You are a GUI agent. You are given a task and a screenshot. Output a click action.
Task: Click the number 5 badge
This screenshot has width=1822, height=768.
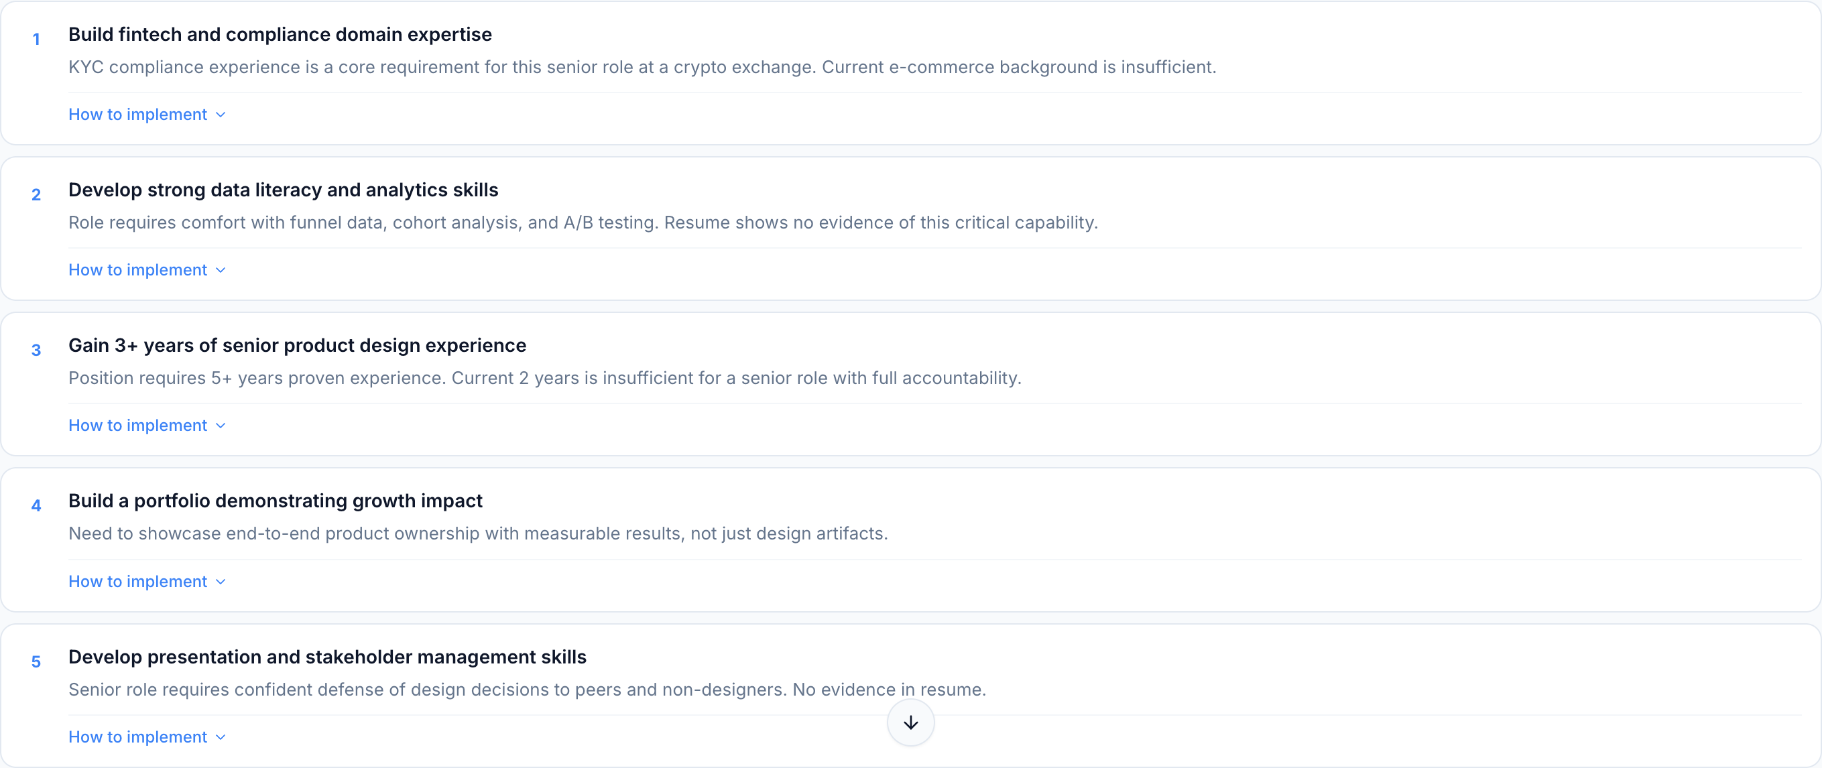pyautogui.click(x=36, y=662)
